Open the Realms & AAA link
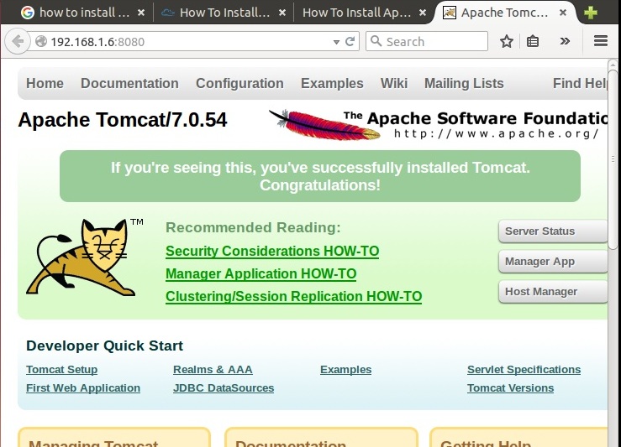The height and width of the screenshot is (447, 621). [213, 370]
